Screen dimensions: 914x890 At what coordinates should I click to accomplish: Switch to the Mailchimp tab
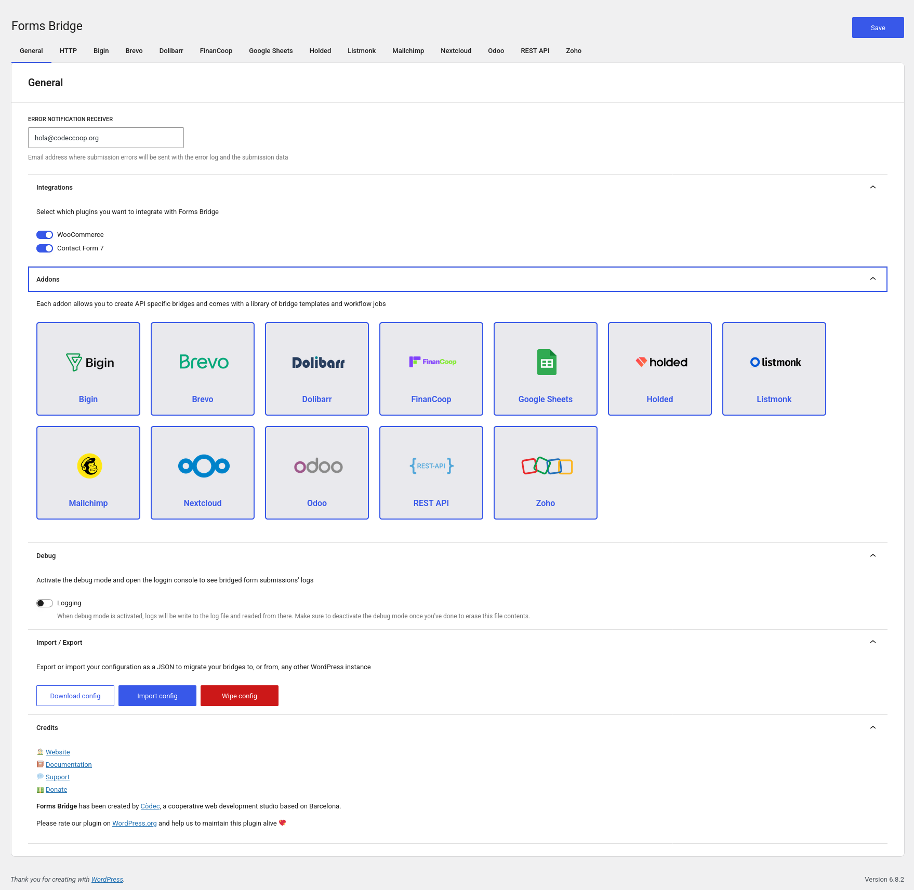point(408,51)
